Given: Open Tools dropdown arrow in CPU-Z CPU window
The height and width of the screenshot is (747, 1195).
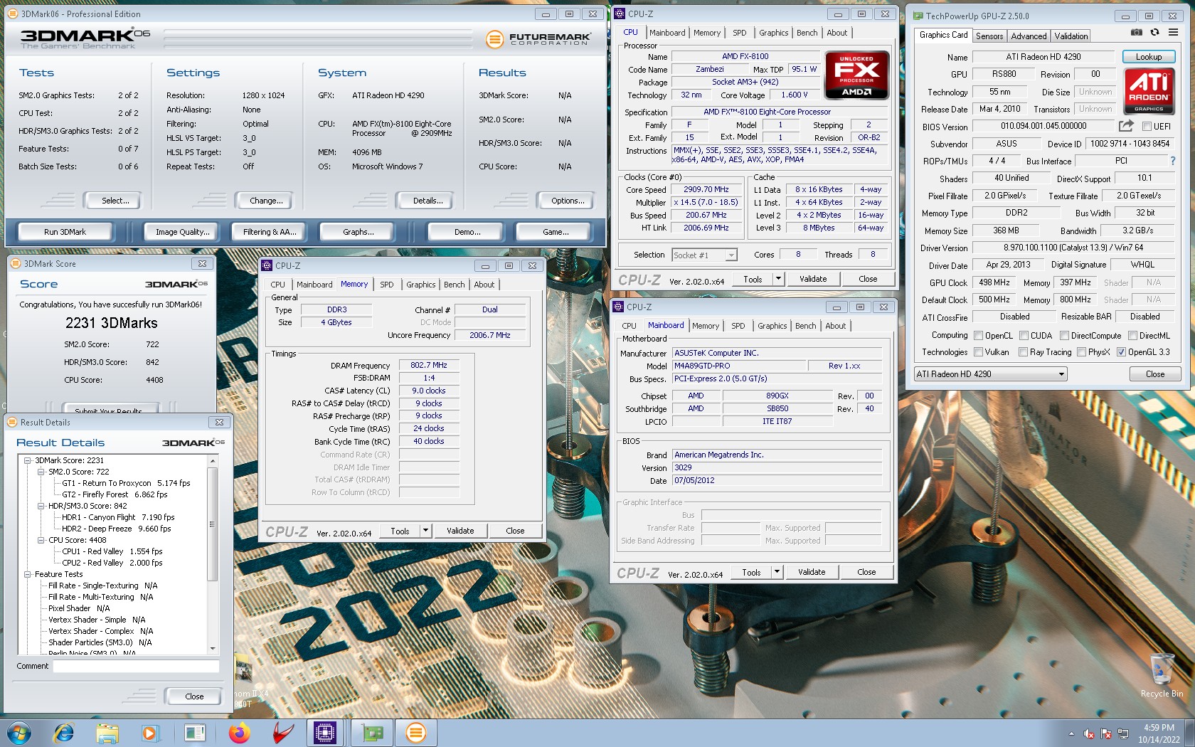Looking at the screenshot, I should coord(778,279).
